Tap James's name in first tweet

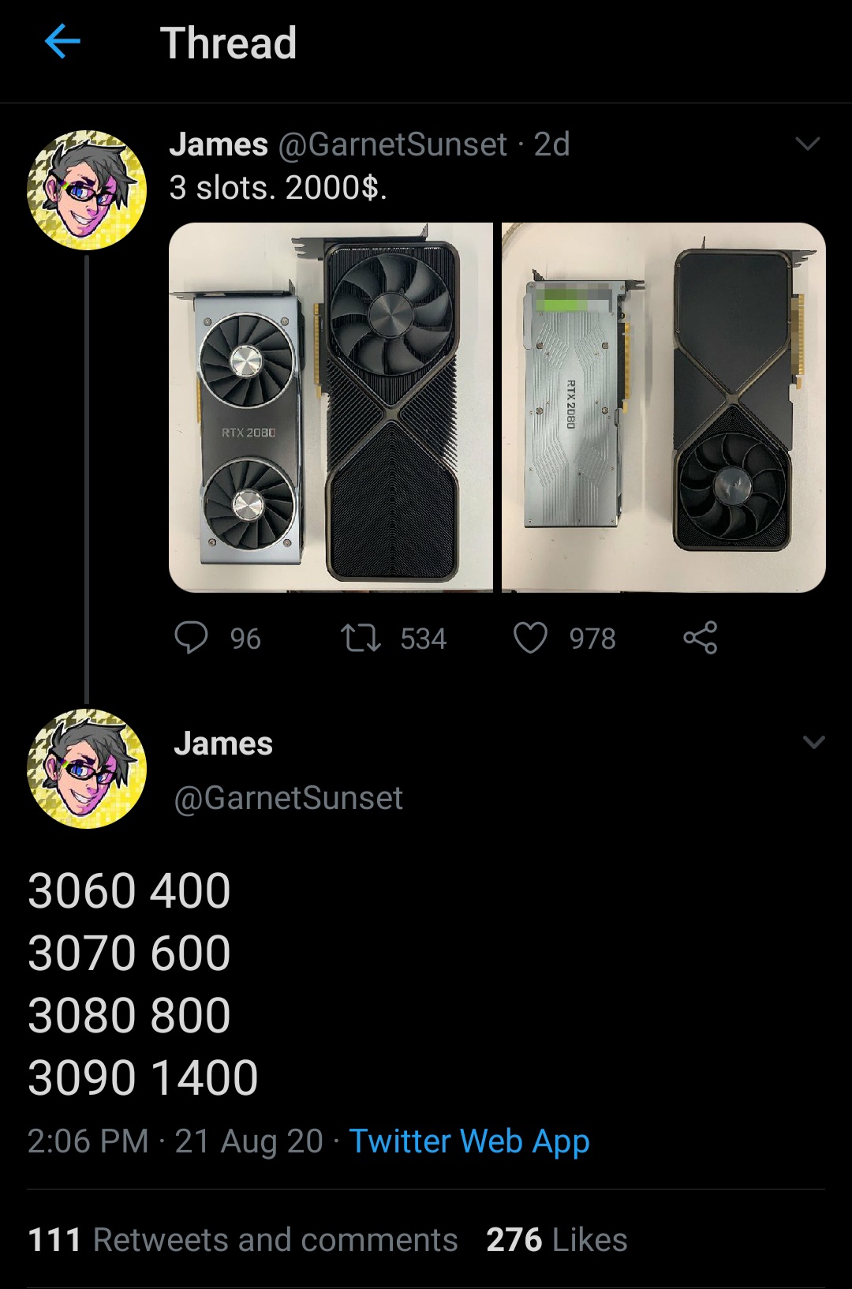219,144
